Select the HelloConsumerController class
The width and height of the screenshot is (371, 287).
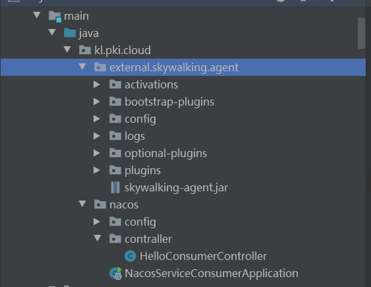(x=203, y=256)
